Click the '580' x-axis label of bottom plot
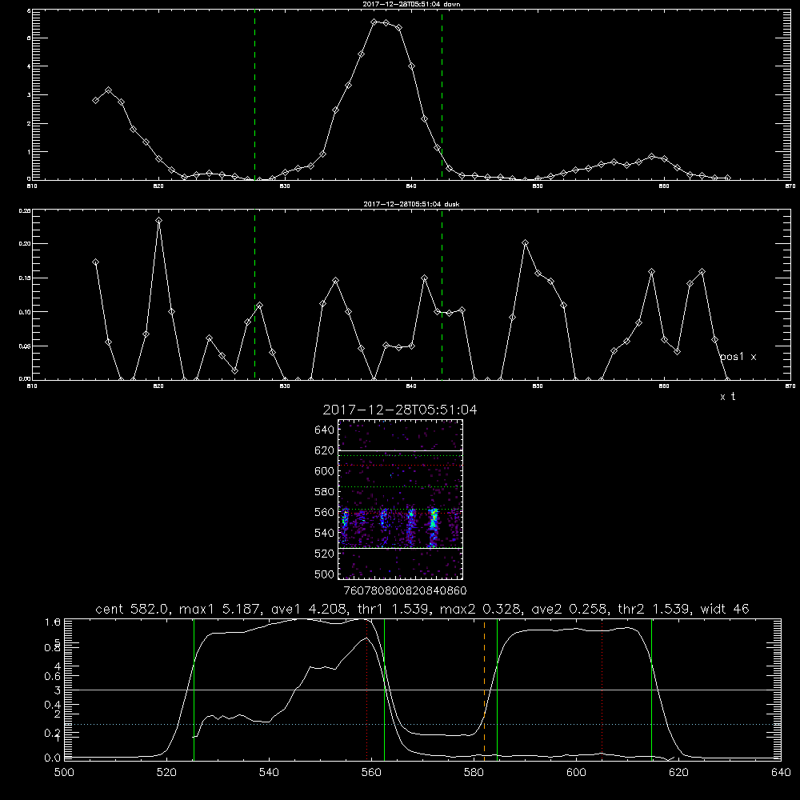Image resolution: width=800 pixels, height=800 pixels. (x=474, y=773)
